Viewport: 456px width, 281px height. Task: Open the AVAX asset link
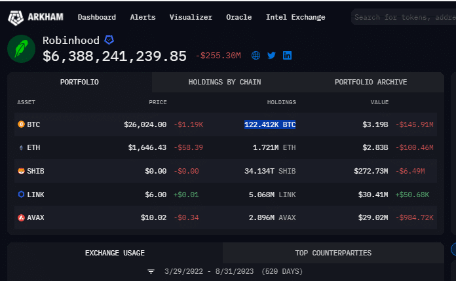(x=36, y=217)
